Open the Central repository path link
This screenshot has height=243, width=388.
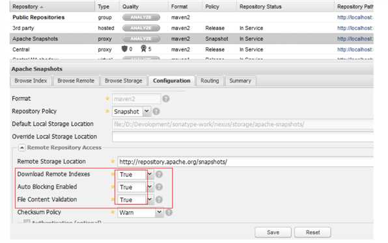point(355,49)
